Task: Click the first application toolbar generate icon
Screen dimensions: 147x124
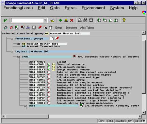Action: (x=6, y=28)
